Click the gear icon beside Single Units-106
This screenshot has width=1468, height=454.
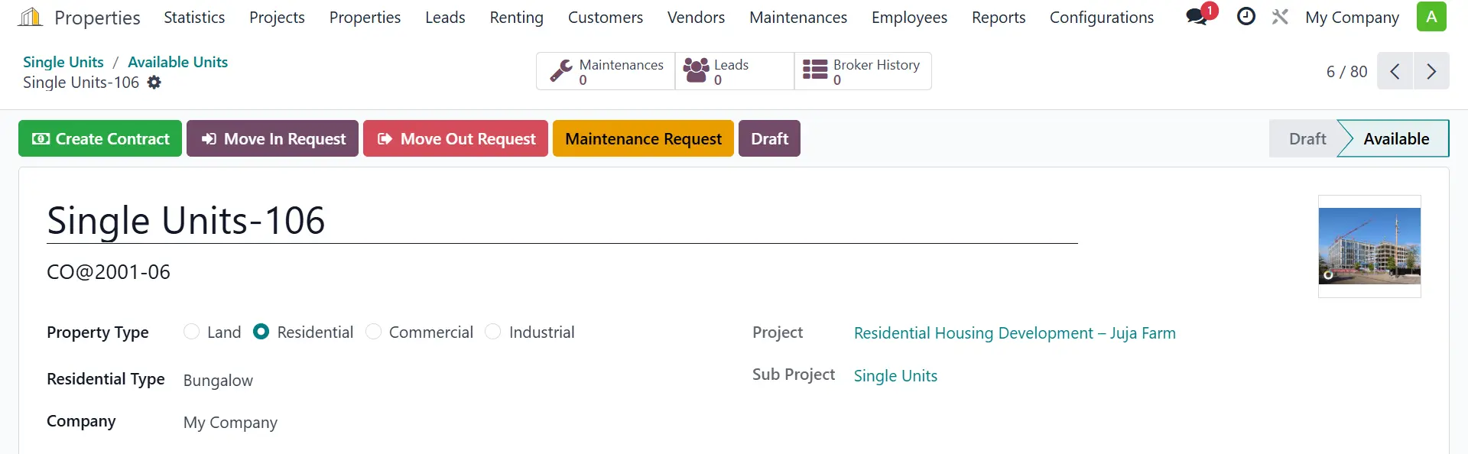click(x=154, y=83)
